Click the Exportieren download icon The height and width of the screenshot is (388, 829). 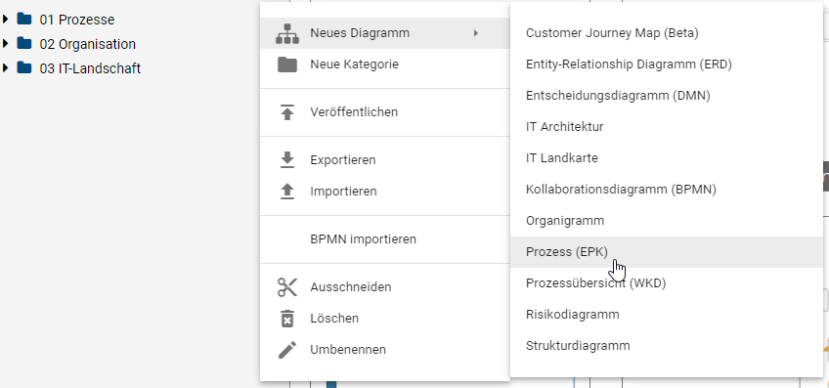click(x=287, y=159)
